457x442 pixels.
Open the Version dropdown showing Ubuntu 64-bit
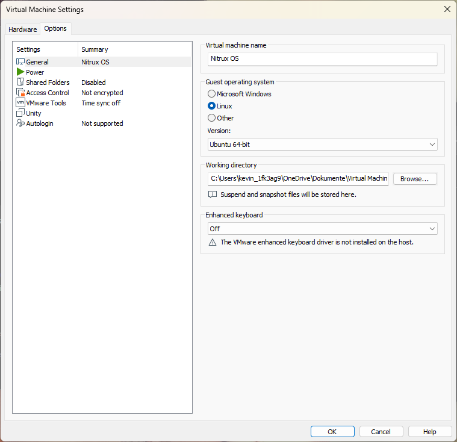pos(322,145)
